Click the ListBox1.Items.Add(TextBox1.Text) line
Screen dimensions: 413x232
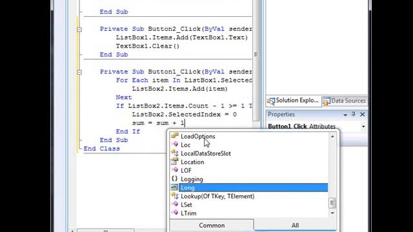pos(182,37)
